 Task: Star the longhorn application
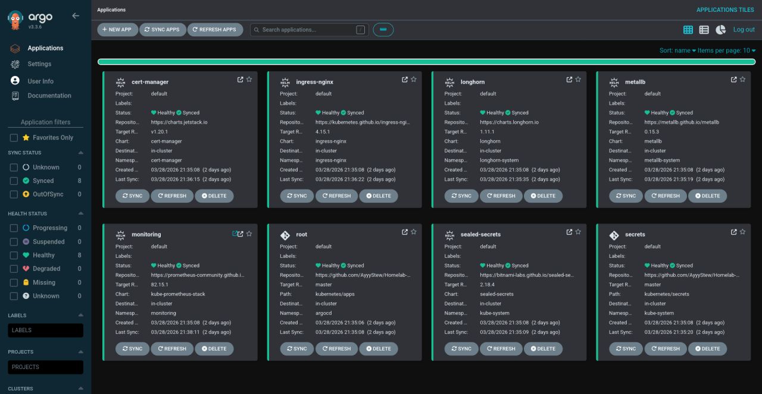(x=578, y=80)
